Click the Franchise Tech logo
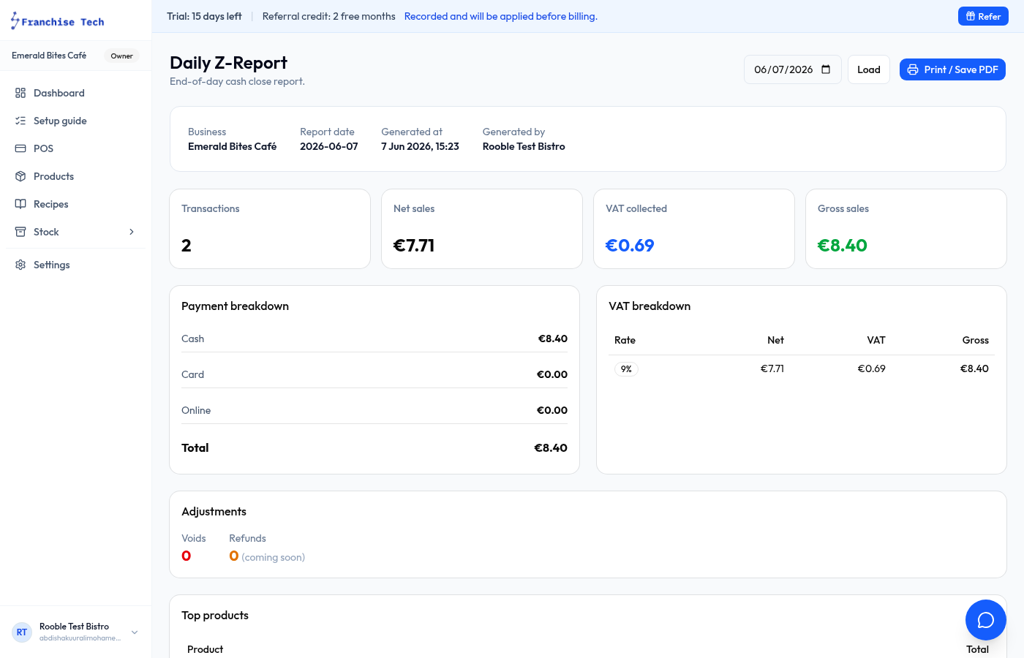This screenshot has width=1024, height=658. (57, 21)
